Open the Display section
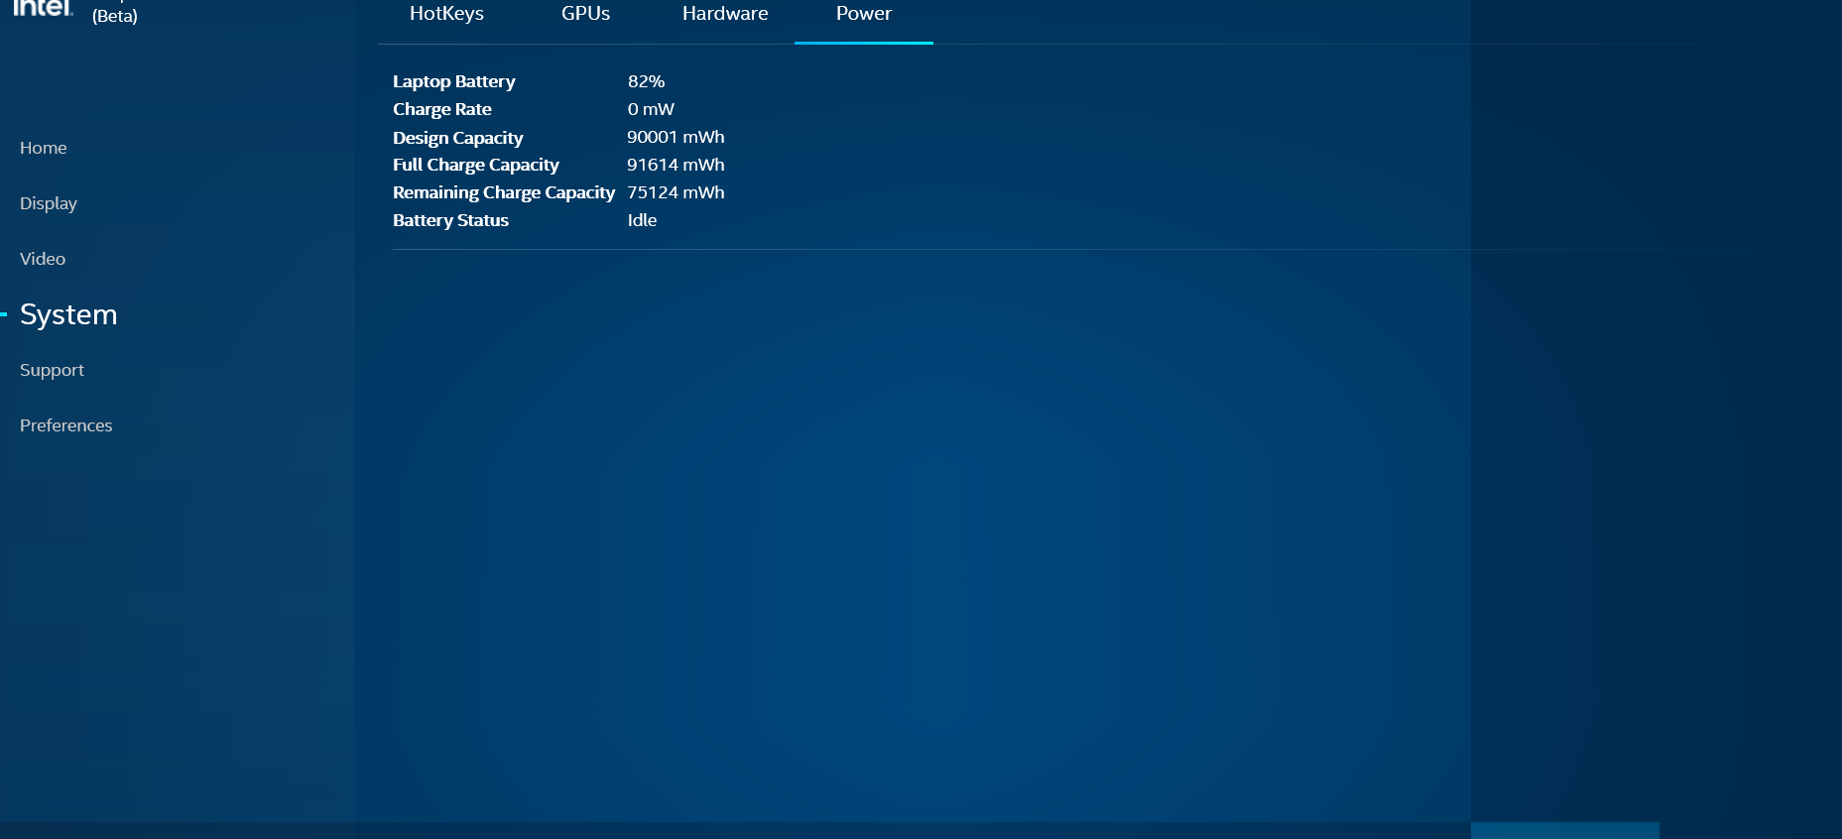Screen dimensions: 1842x839 [x=49, y=203]
